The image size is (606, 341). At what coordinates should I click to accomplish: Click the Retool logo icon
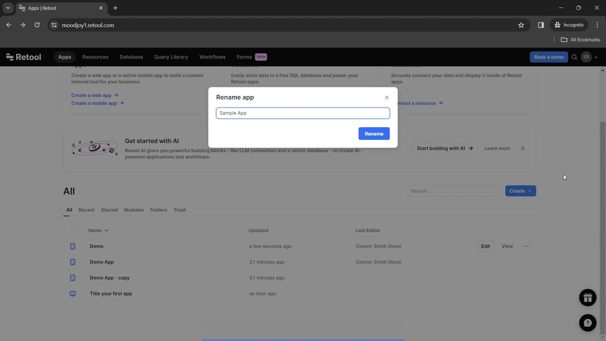click(x=9, y=57)
